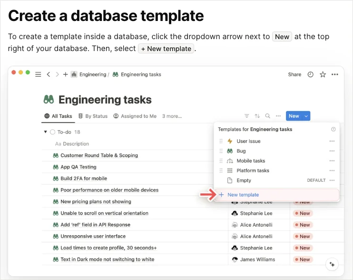353x280 pixels.
Task: Open the sort arrows icon
Action: [x=257, y=116]
